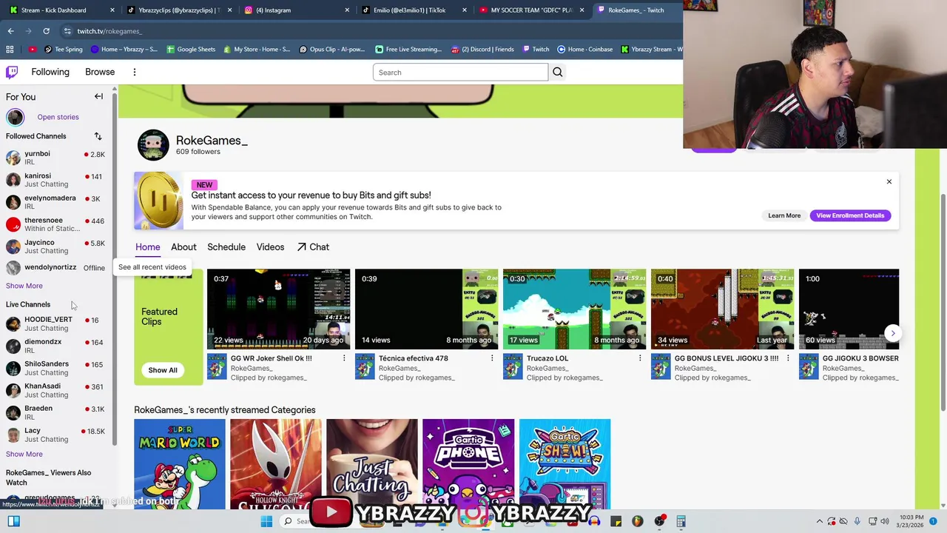Show hidden system tray icons
The width and height of the screenshot is (947, 533).
tap(819, 521)
